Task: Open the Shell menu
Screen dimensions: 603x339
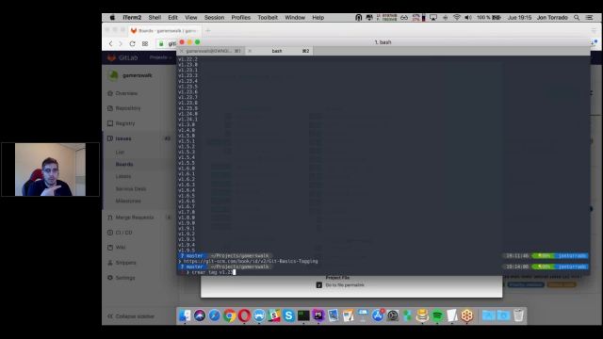Action: tap(155, 17)
